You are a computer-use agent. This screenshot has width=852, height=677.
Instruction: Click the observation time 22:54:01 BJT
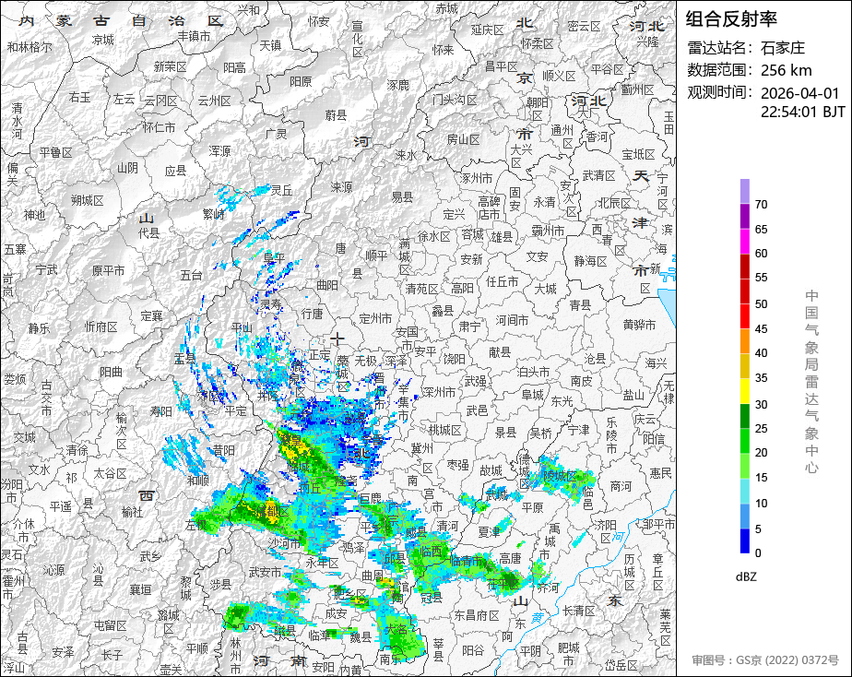802,112
